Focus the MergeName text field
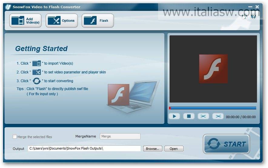This screenshot has width=268, height=168. [120, 136]
